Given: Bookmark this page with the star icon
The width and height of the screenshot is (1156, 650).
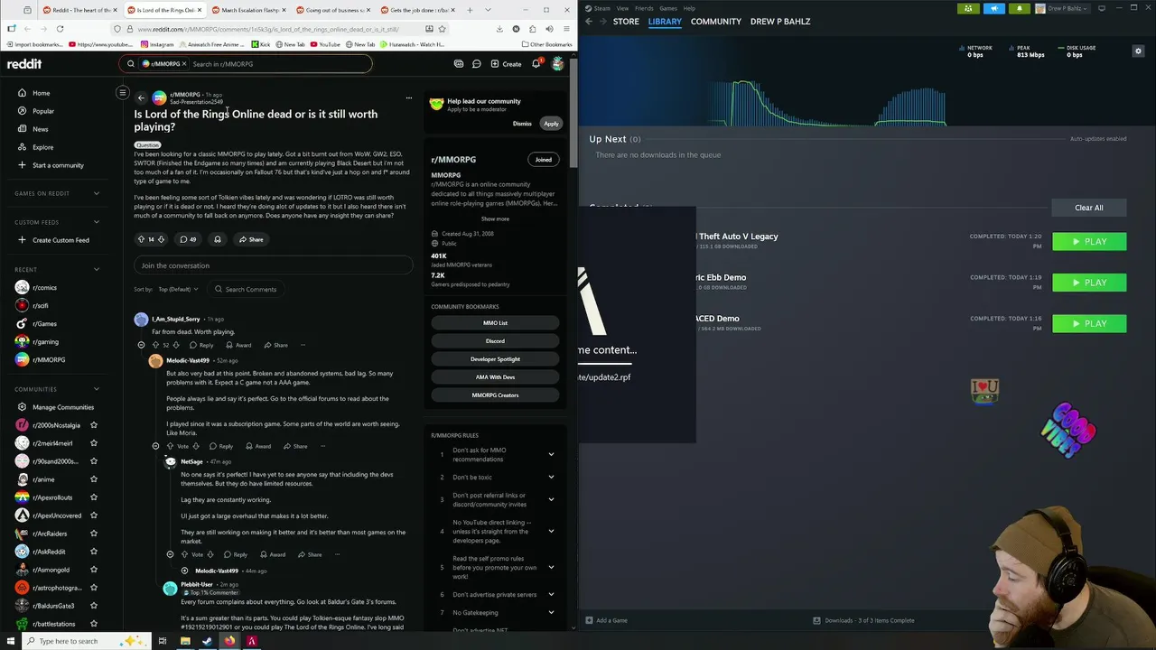Looking at the screenshot, I should click(442, 29).
